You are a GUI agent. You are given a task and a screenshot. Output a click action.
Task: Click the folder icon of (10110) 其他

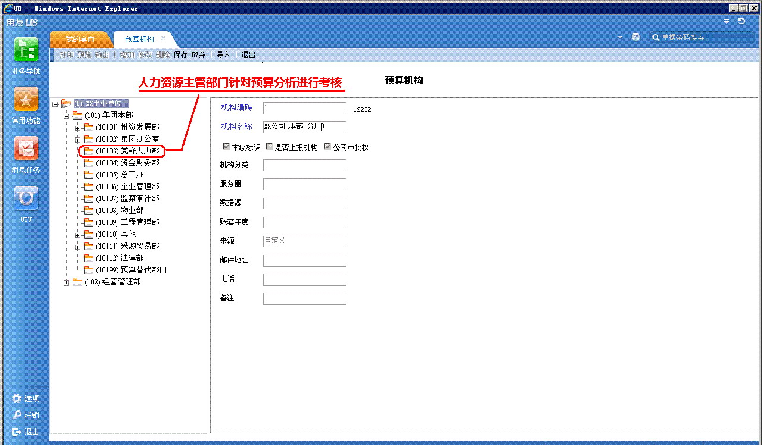pyautogui.click(x=89, y=234)
